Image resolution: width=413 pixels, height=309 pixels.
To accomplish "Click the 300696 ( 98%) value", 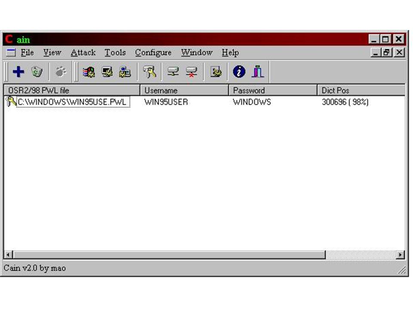I will [345, 102].
